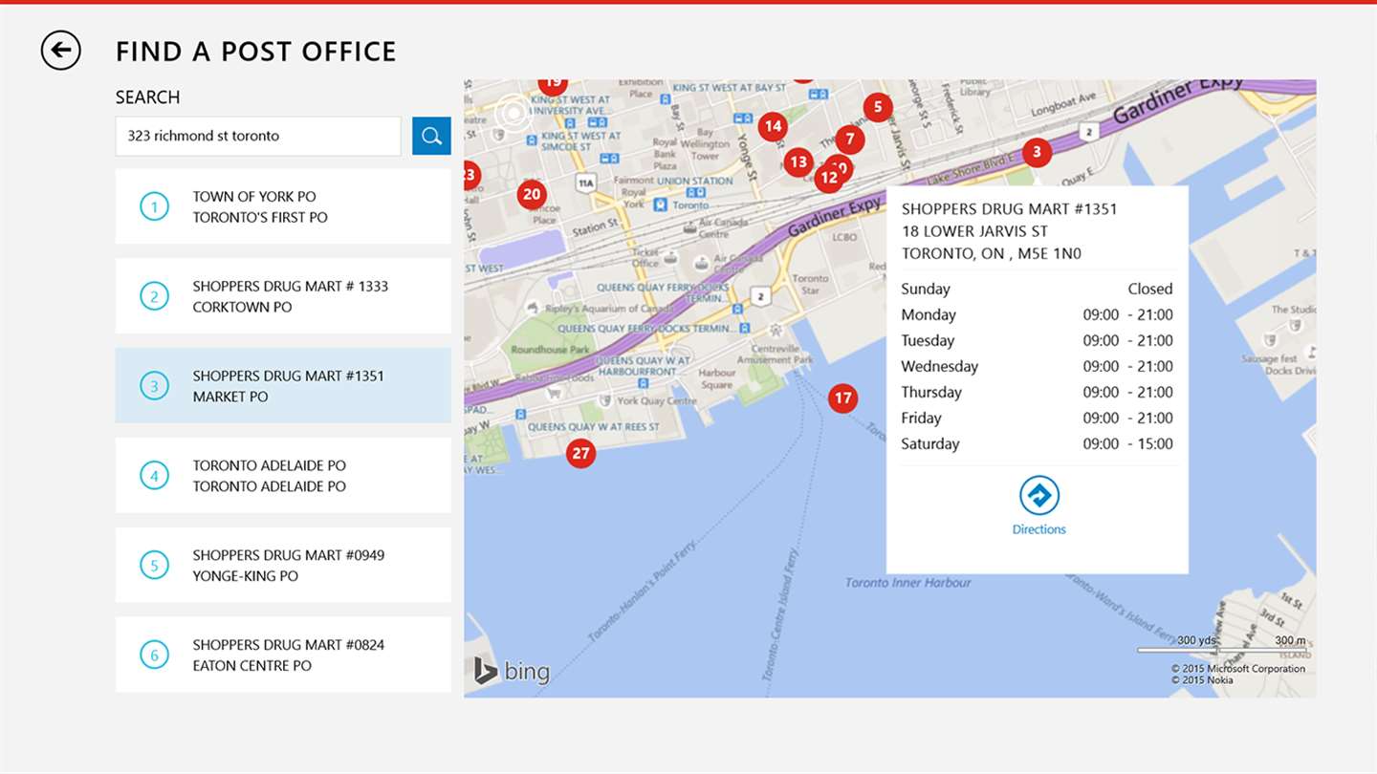Go back using the arrow button
Viewport: 1377px width, 774px height.
(60, 51)
